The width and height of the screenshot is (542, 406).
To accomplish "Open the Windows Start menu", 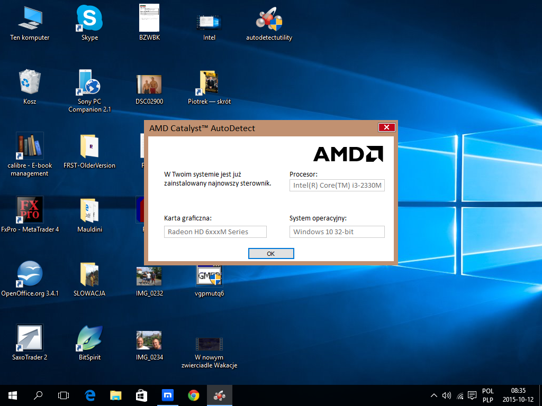I will [13, 395].
